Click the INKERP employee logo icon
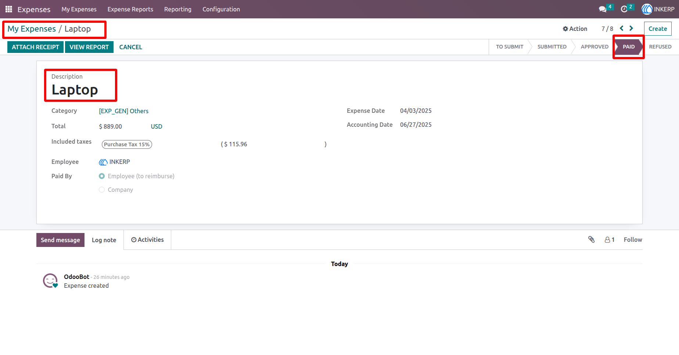679x355 pixels. click(x=103, y=162)
